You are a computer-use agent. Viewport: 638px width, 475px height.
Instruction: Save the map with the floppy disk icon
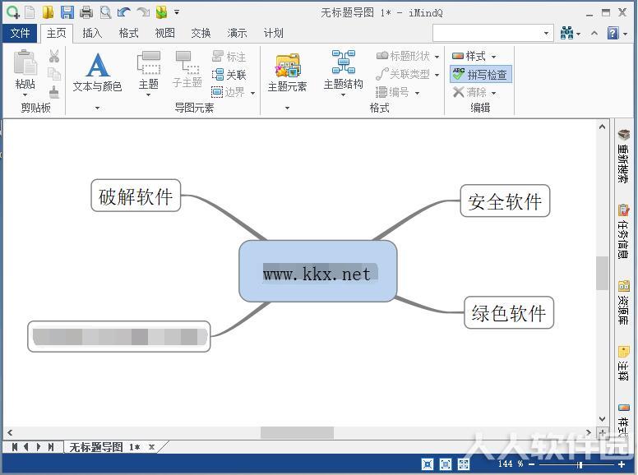click(x=67, y=12)
